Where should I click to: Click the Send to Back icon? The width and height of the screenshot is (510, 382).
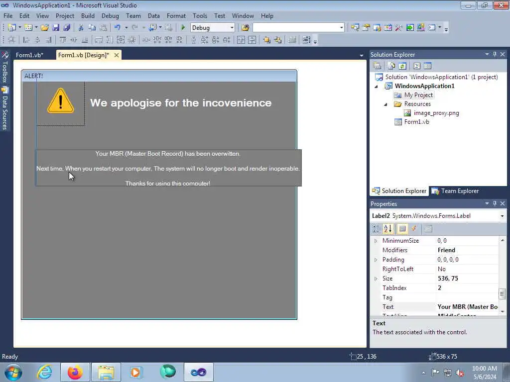click(278, 40)
